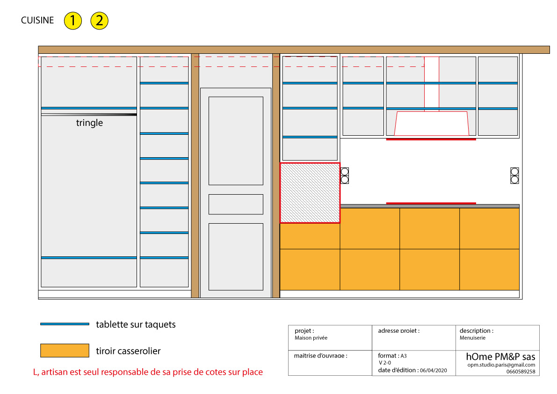Click 'Maison privée' text

[x=311, y=338]
